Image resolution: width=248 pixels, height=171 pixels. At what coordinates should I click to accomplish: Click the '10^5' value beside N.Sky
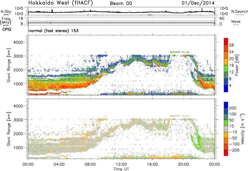tap(19, 8)
